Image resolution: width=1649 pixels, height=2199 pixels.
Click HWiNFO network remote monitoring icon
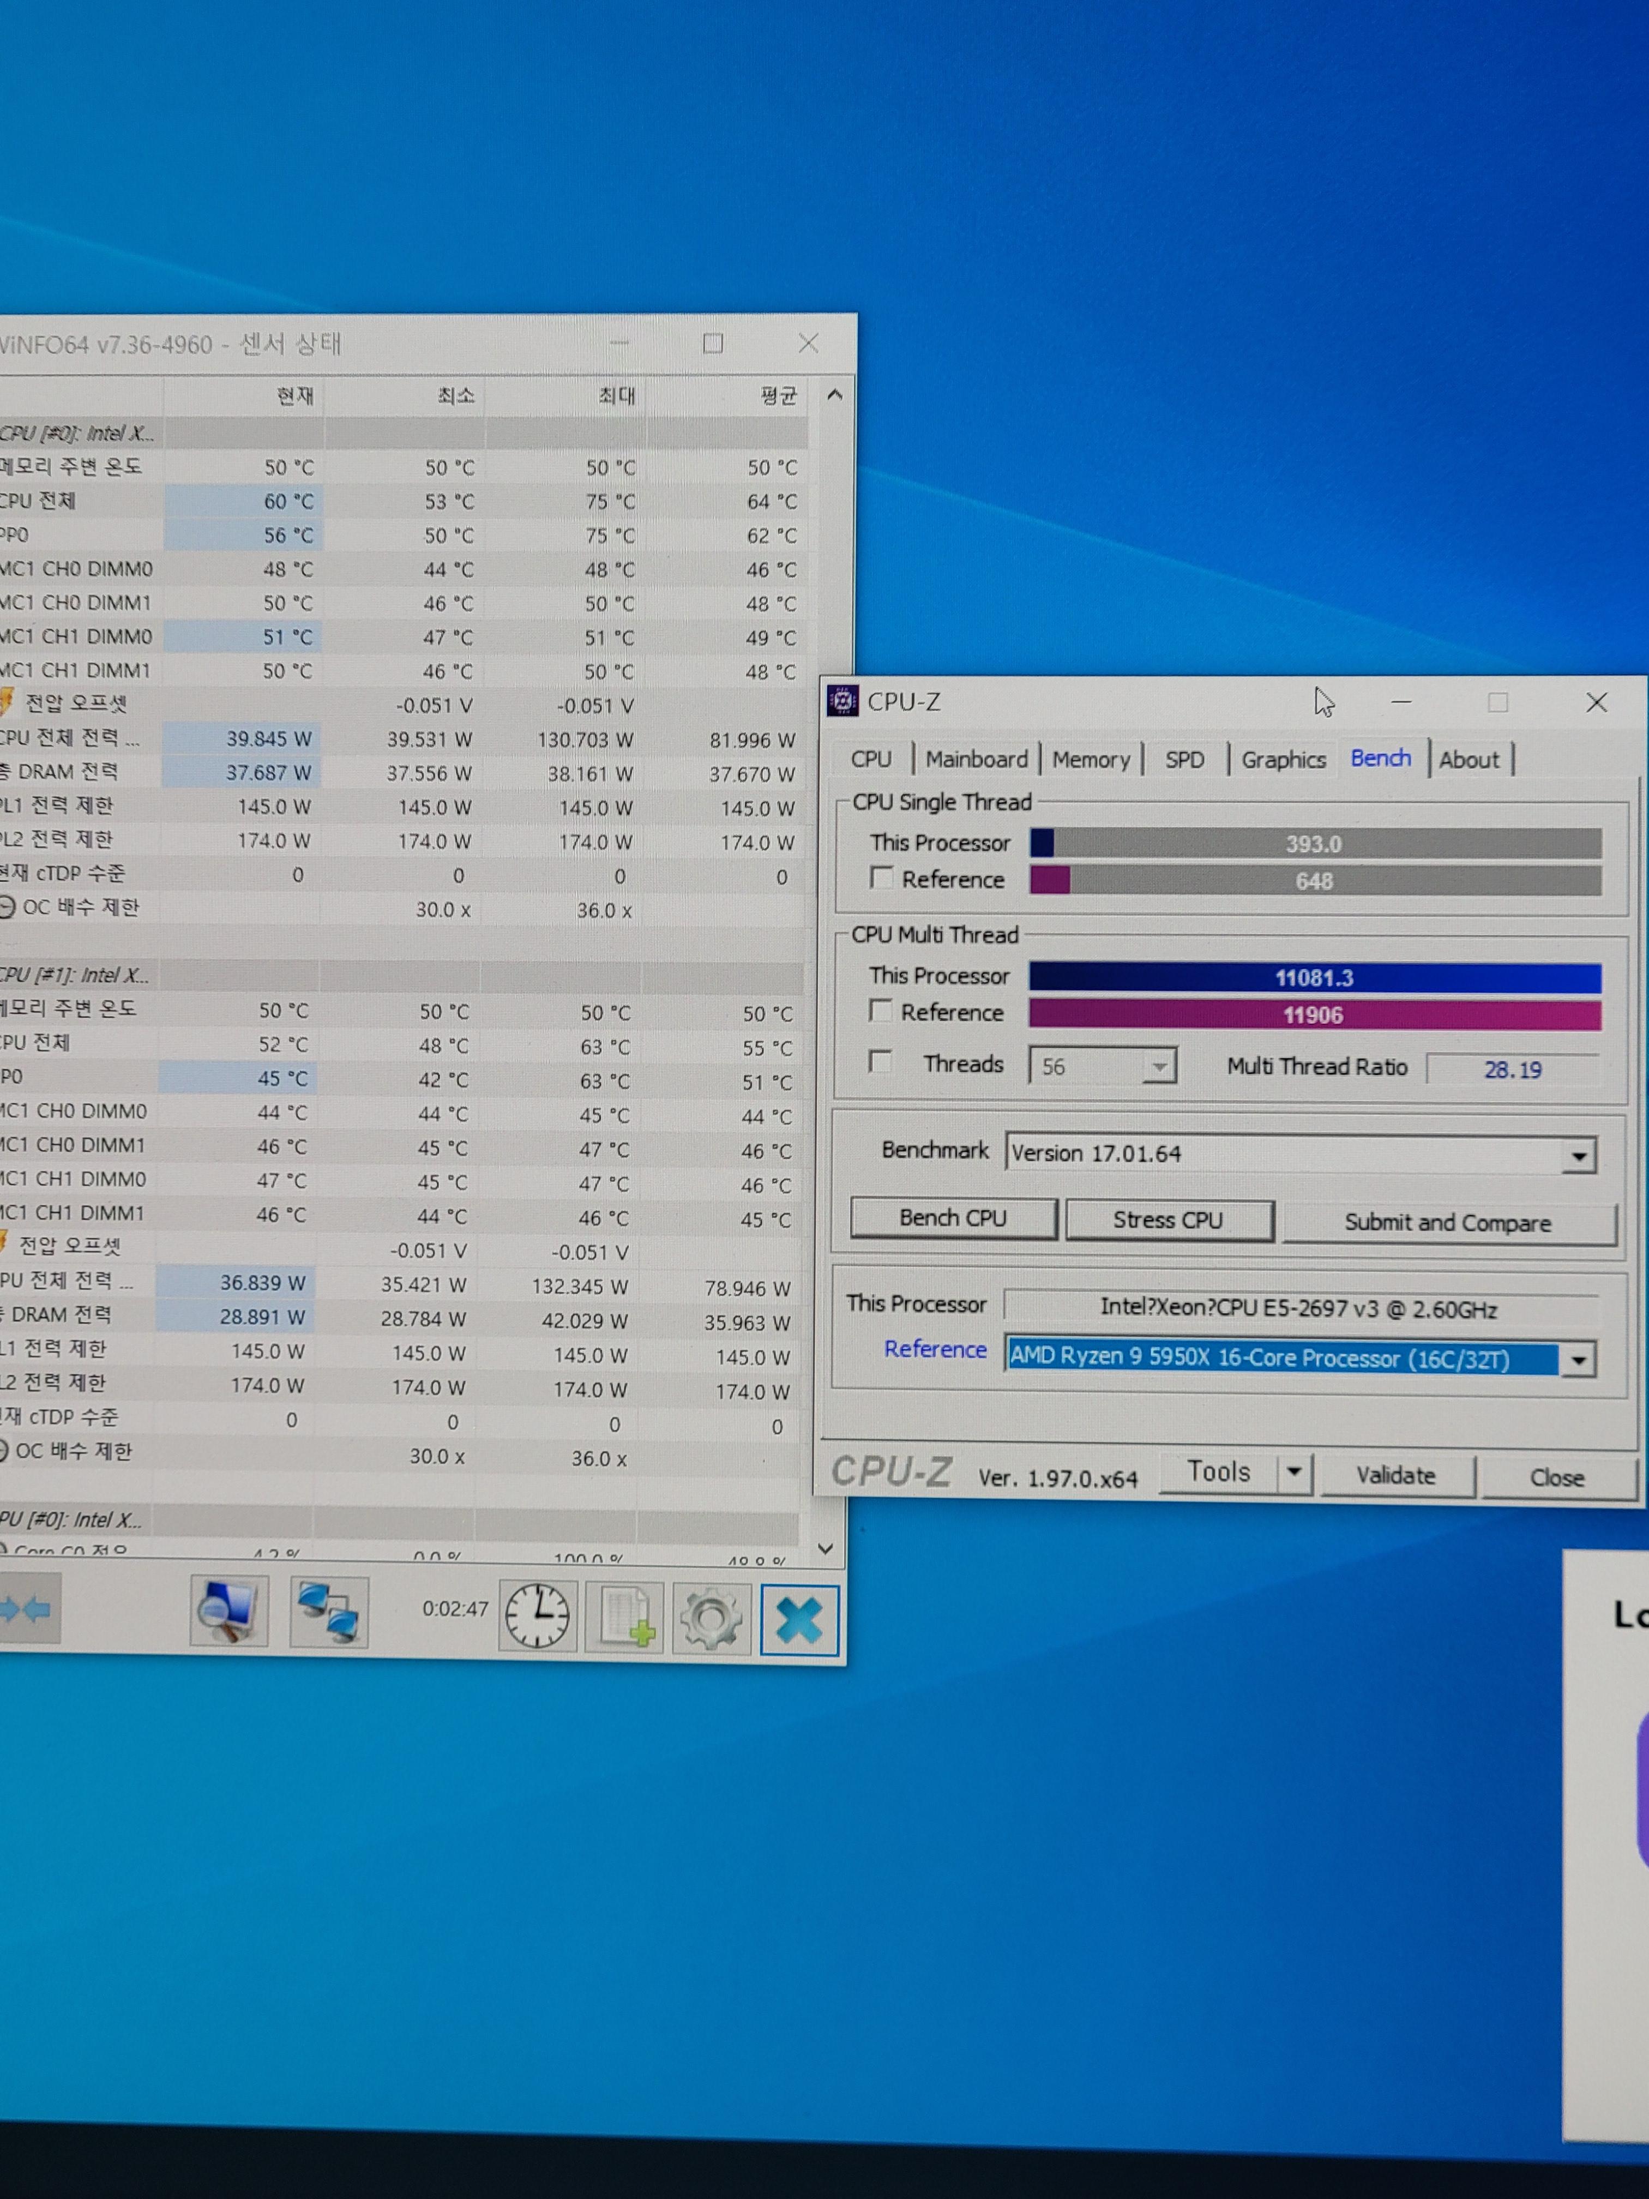point(329,1612)
